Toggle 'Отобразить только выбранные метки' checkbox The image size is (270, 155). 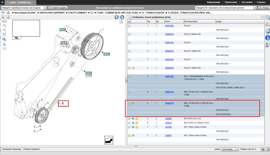tap(130, 17)
